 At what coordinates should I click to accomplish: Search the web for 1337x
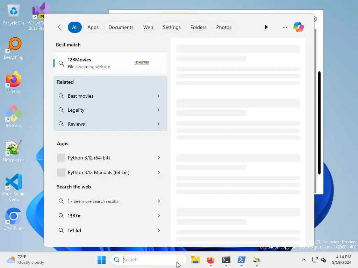coord(110,216)
